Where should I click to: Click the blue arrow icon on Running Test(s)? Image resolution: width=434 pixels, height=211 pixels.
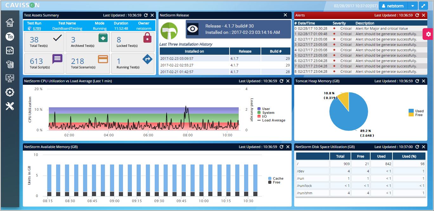tap(148, 59)
